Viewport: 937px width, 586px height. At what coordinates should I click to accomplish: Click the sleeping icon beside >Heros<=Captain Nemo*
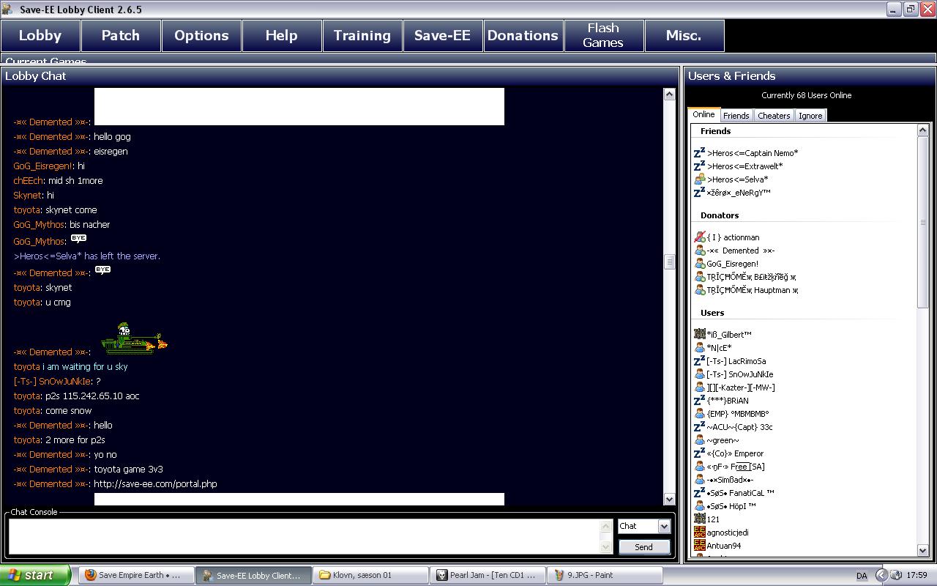699,153
